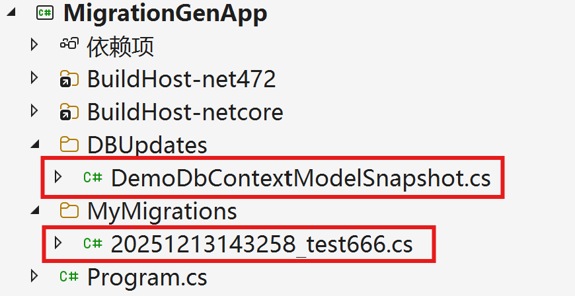Click the BuildHost-net472 linked folder icon

tap(68, 79)
